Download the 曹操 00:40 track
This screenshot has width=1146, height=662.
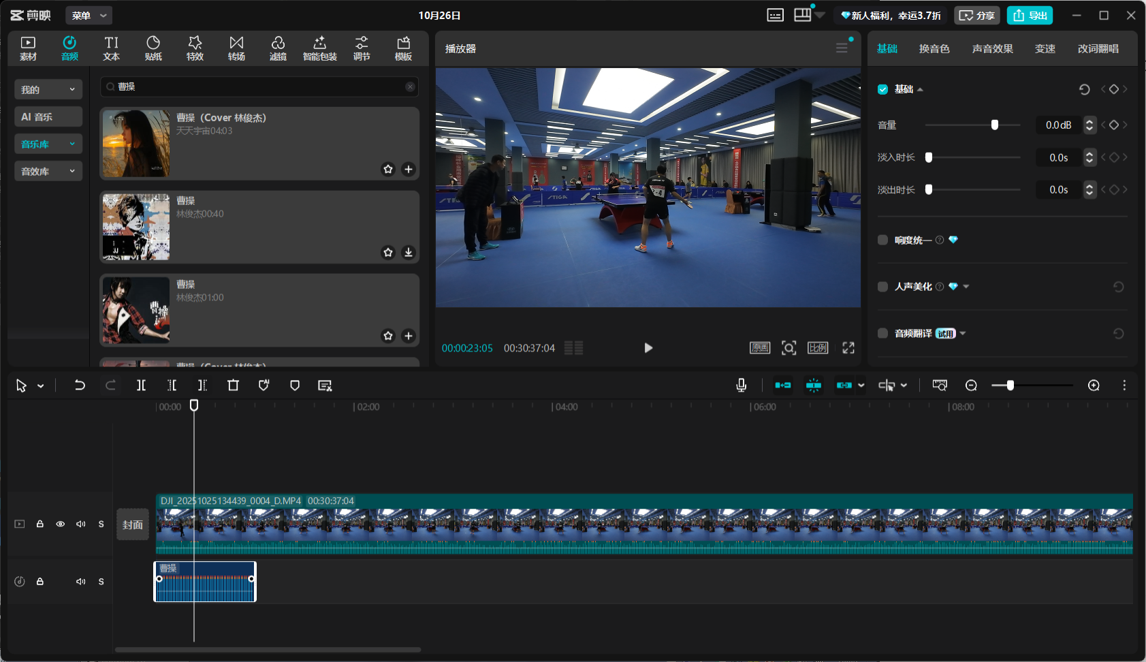click(409, 253)
